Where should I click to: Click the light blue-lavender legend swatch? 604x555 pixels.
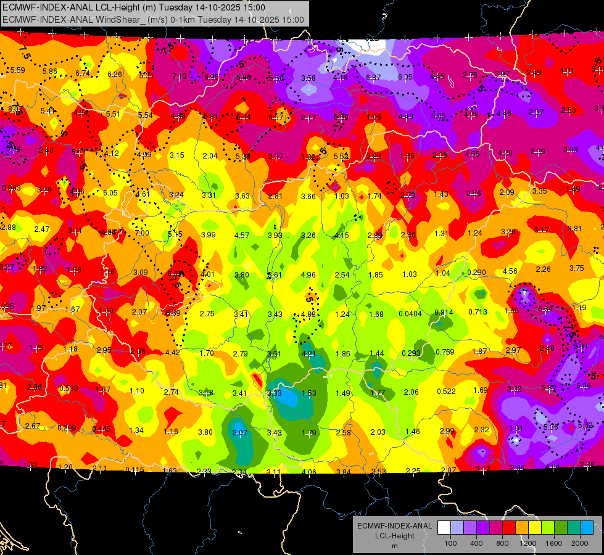pyautogui.click(x=457, y=528)
